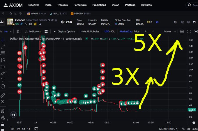Select the pattern drawing tool

pos(3,60)
